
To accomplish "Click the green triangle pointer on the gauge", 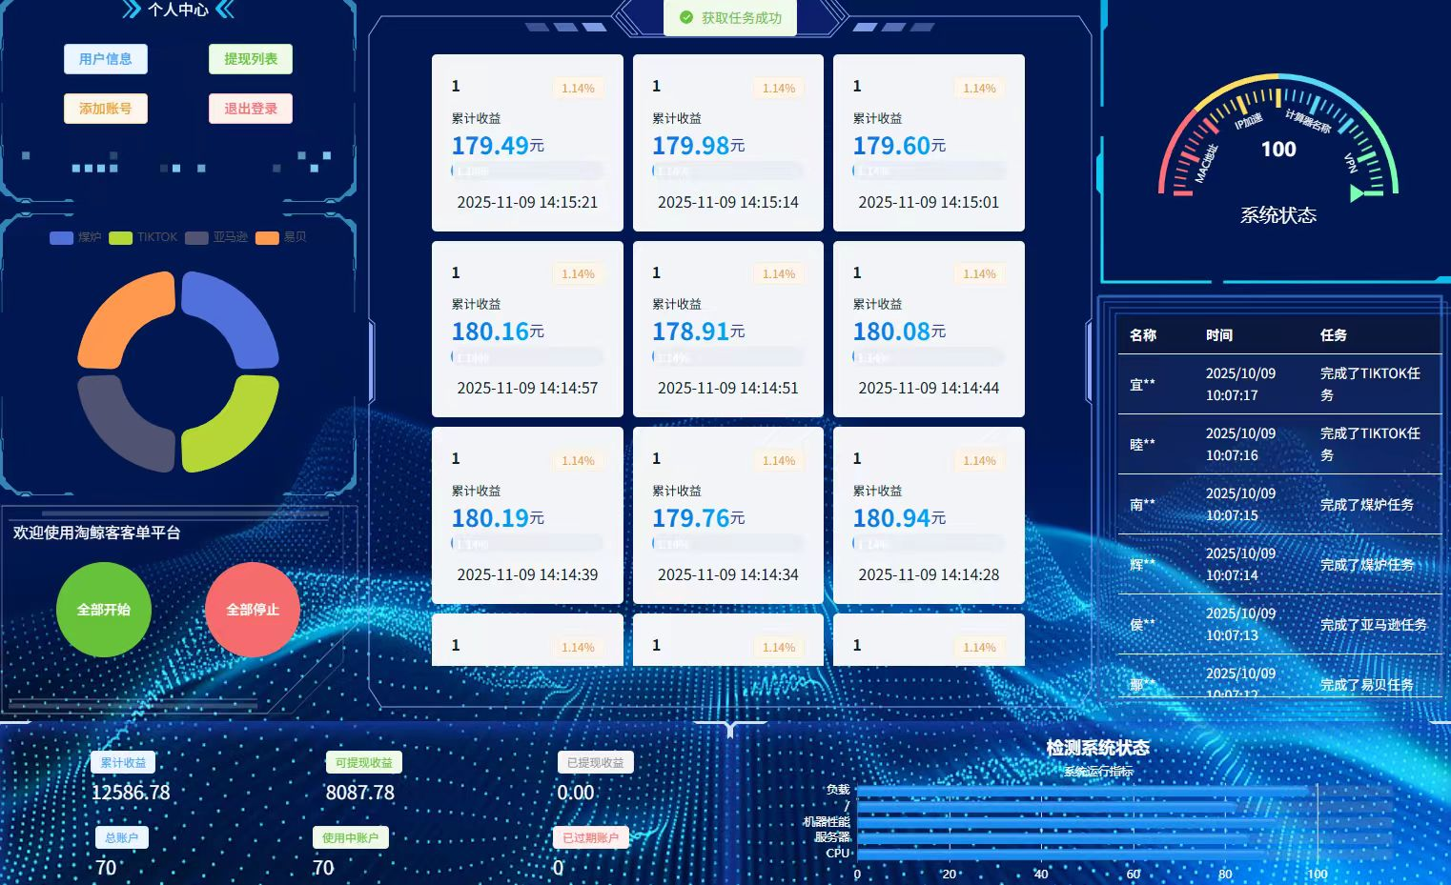I will coord(1357,193).
